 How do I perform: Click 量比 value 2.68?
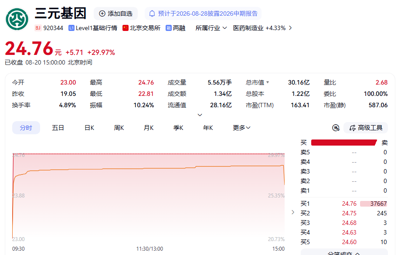(381, 82)
